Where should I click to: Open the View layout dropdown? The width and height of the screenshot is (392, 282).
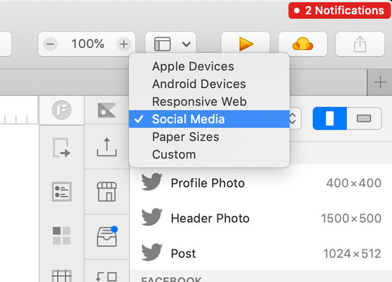click(x=171, y=44)
